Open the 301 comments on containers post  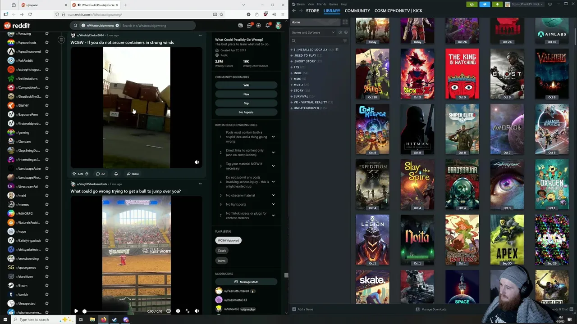point(101,174)
